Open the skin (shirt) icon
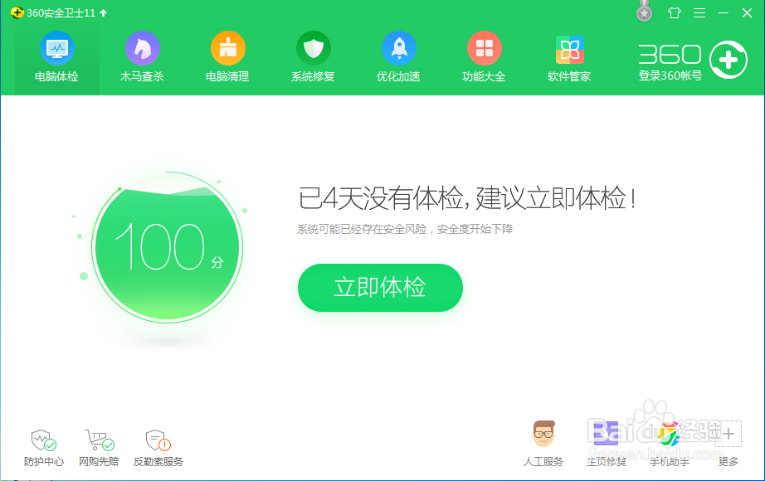Image resolution: width=765 pixels, height=481 pixels. [675, 12]
